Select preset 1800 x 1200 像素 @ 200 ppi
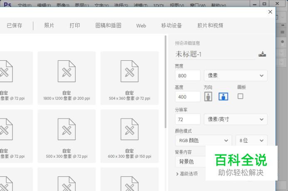The height and width of the screenshot is (191, 288). [x=67, y=78]
